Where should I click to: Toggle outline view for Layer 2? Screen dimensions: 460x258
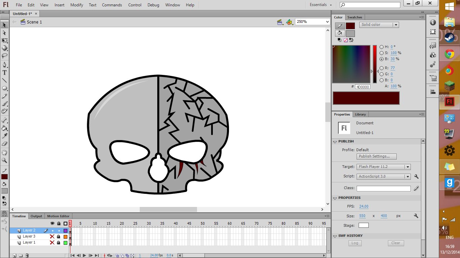(65, 230)
